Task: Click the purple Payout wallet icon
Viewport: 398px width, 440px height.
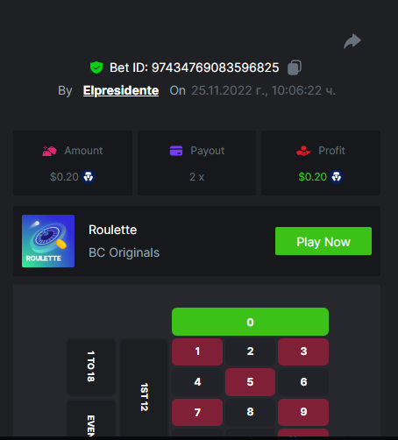Action: (x=176, y=151)
